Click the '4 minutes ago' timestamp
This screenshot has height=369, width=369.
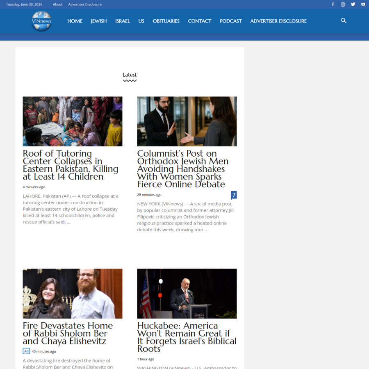coord(34,187)
